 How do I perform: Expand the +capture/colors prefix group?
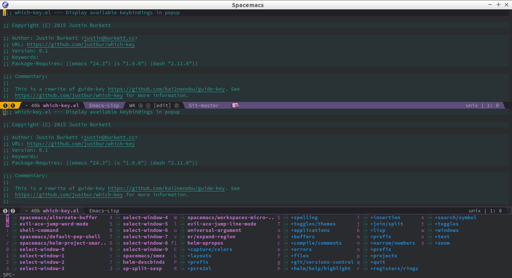(x=210, y=250)
